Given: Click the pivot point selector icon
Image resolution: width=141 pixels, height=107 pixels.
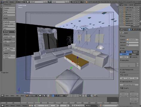Looking at the screenshot, I should tap(45, 96).
